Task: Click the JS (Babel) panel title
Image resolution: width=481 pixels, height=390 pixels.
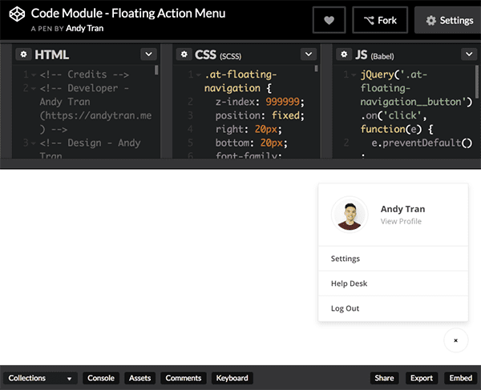Action: click(374, 54)
